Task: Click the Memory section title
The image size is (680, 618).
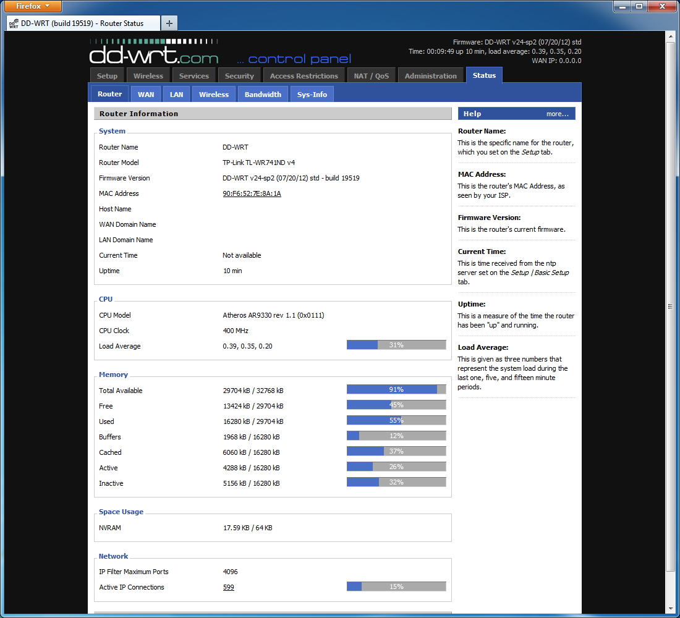Action: coord(113,375)
